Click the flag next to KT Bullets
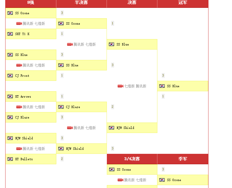Screen dimensions: 232x188 pyautogui.click(x=10, y=159)
